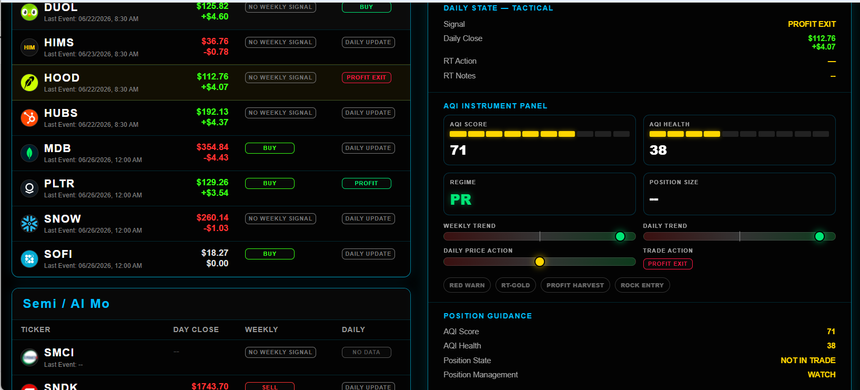The width and height of the screenshot is (860, 390).
Task: Select the Red Warn chip
Action: [x=467, y=285]
